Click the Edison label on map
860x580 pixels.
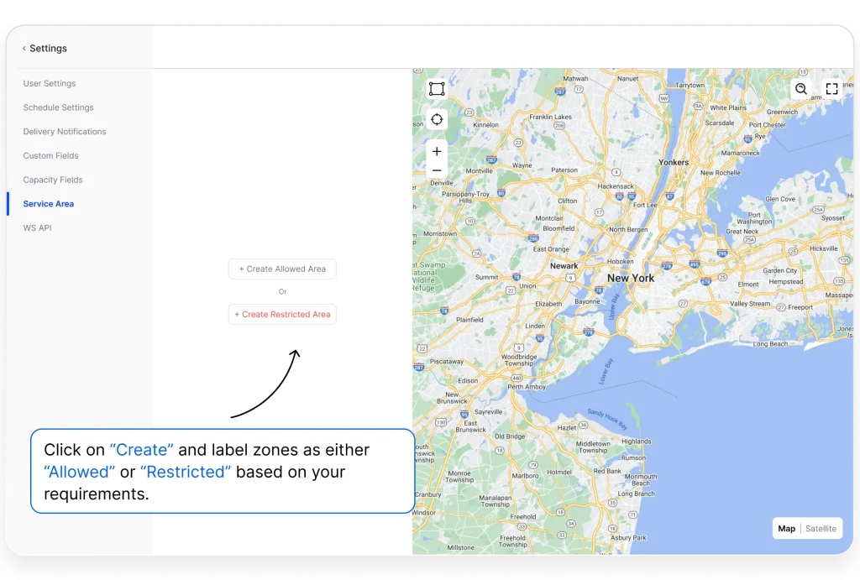(468, 380)
